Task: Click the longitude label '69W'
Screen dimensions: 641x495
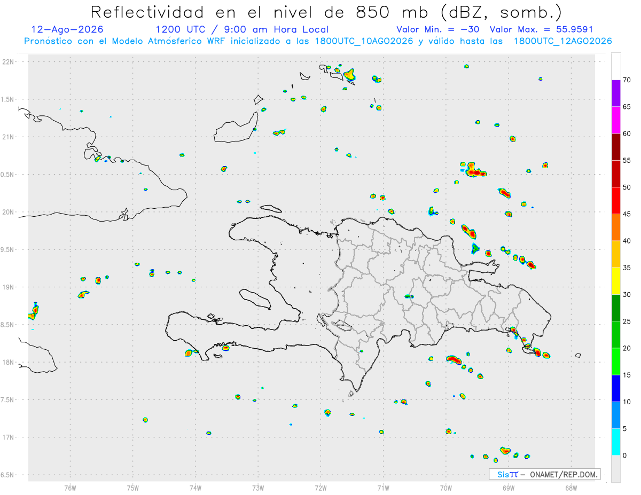Action: pos(509,488)
